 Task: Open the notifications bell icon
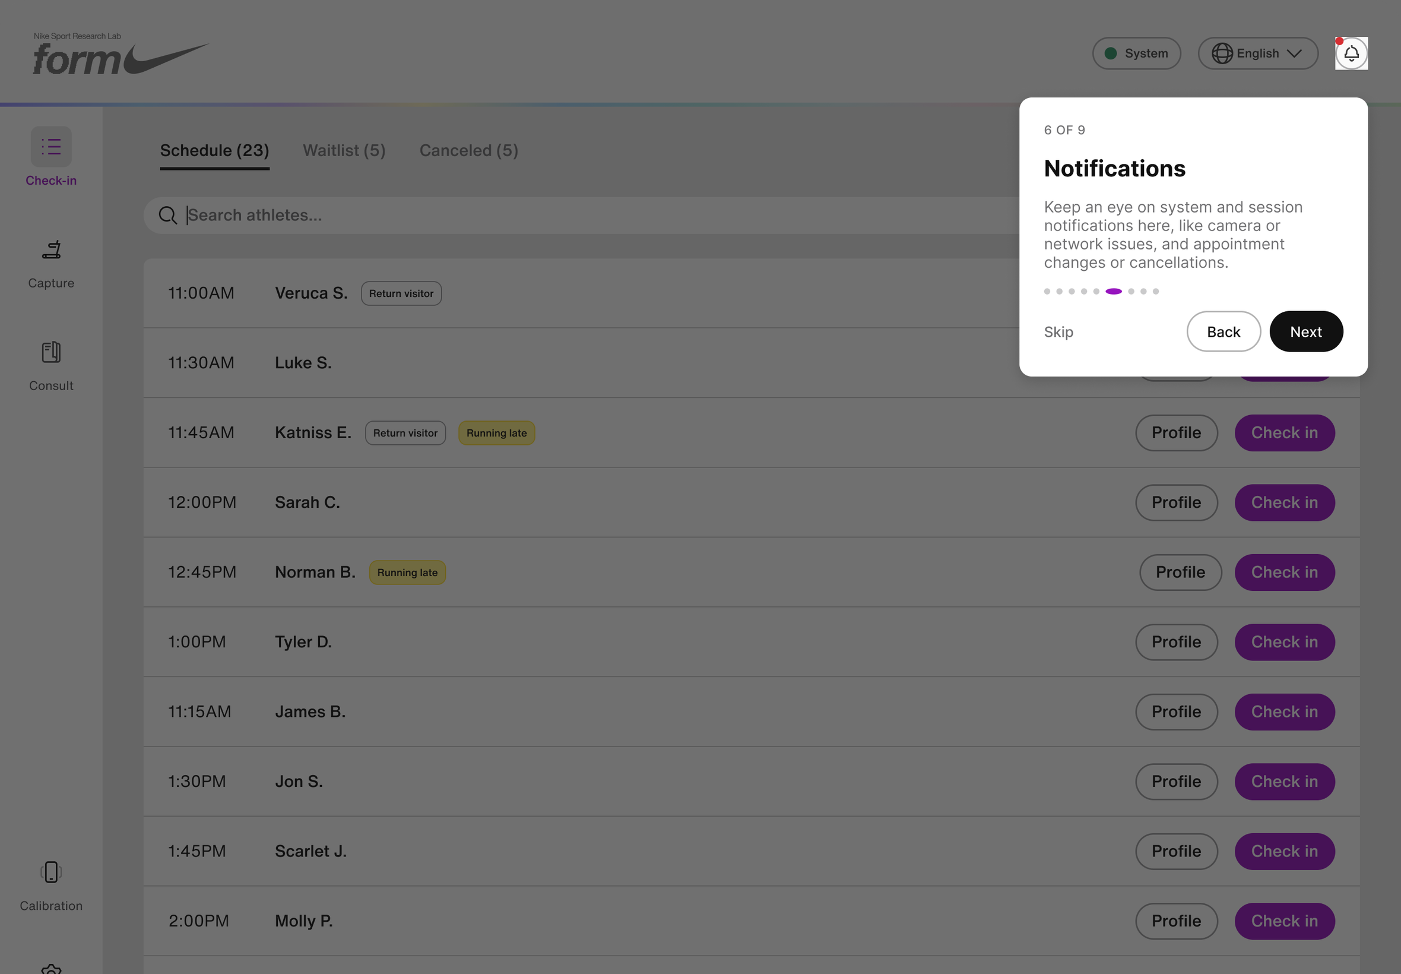point(1351,53)
